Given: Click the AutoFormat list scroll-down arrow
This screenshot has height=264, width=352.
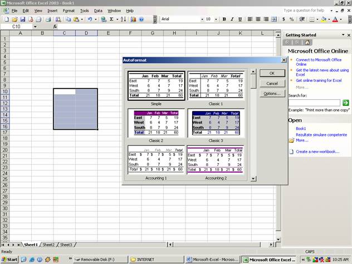Looking at the screenshot, I should pos(253,178).
